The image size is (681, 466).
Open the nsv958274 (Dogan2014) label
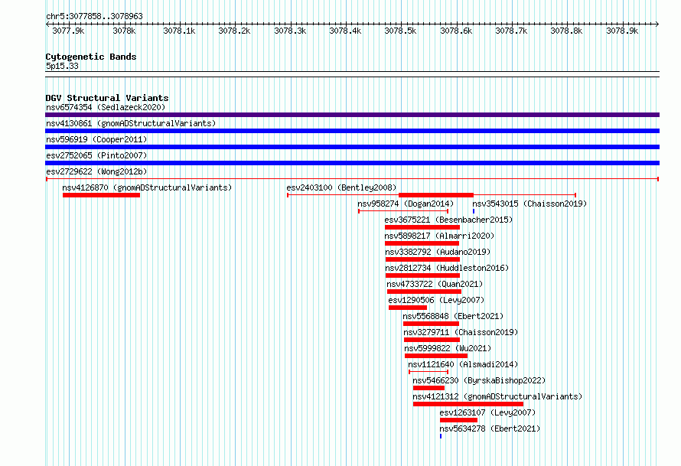point(406,204)
